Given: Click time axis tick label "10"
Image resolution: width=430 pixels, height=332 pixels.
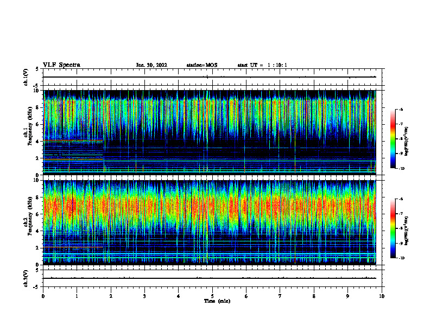Looking at the screenshot, I should click(x=382, y=296).
